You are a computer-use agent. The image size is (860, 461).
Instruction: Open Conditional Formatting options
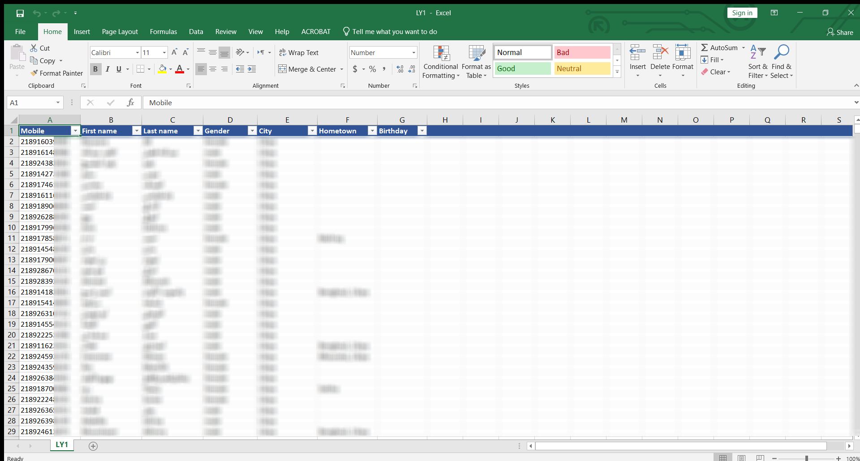point(441,62)
